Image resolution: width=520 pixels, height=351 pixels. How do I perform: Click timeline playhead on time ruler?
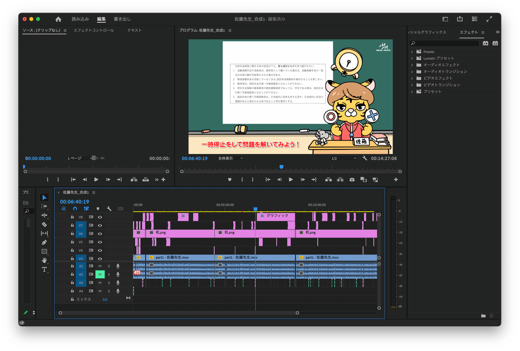click(255, 209)
